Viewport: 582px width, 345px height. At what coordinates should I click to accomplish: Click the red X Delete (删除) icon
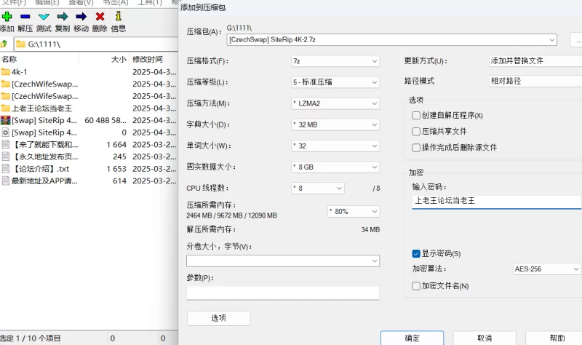click(100, 16)
